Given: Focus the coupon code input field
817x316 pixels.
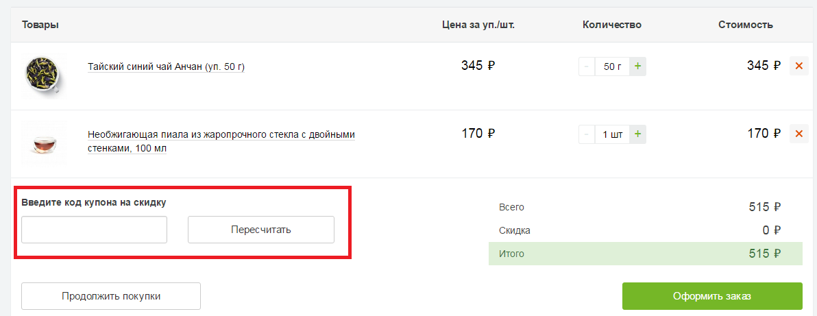Looking at the screenshot, I should point(95,230).
